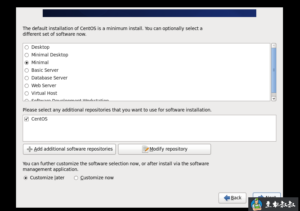Image resolution: width=300 pixels, height=211 pixels.
Task: Click the install list scrollbar thumb
Action: [274, 70]
